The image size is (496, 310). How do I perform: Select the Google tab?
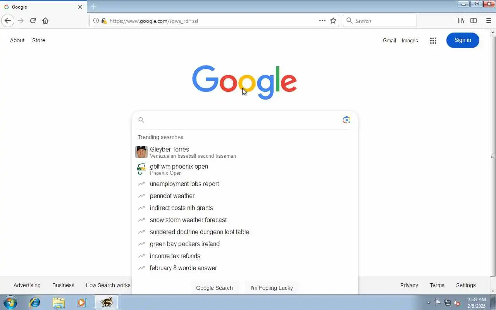43,7
